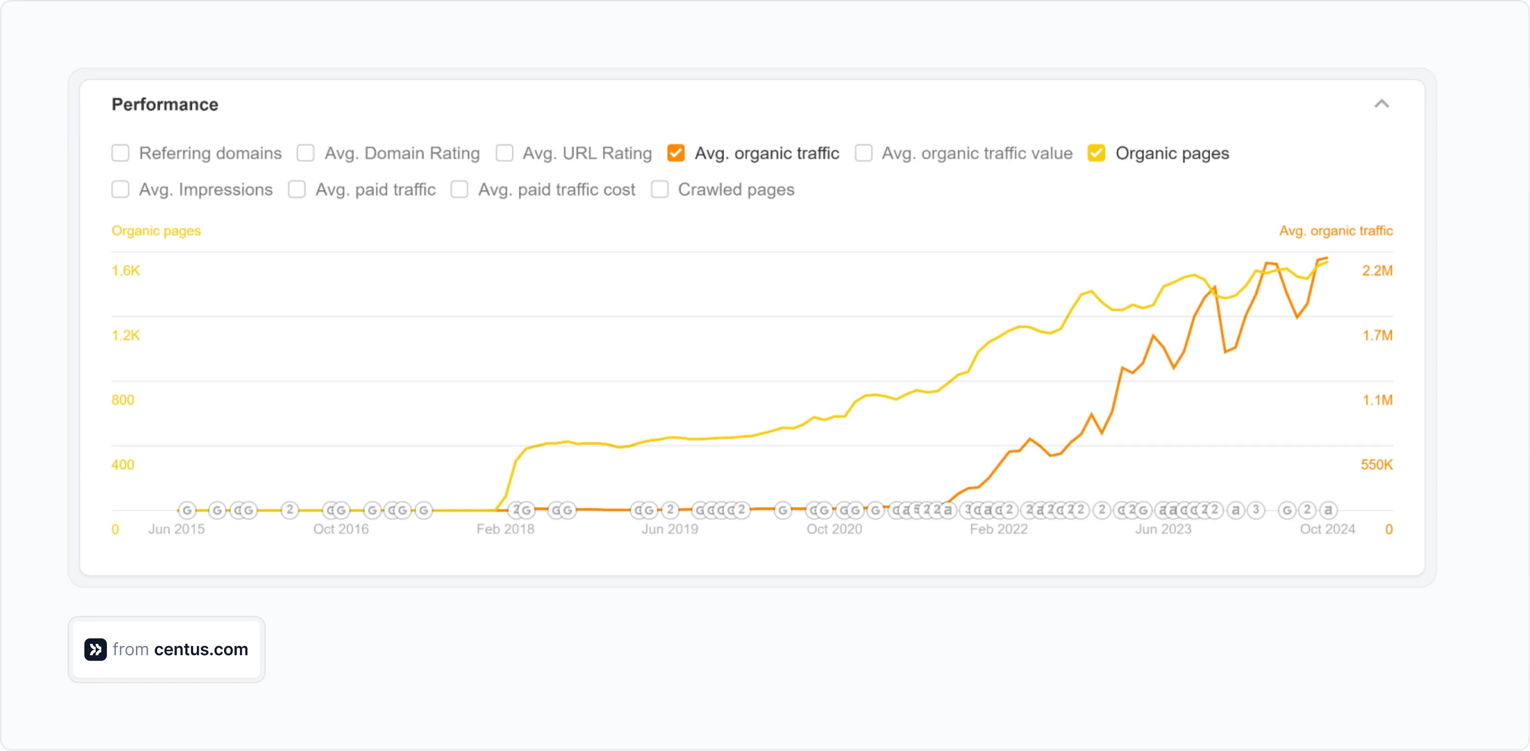This screenshot has height=751, width=1530.
Task: Enable the Referring domains metric
Action: pos(120,153)
